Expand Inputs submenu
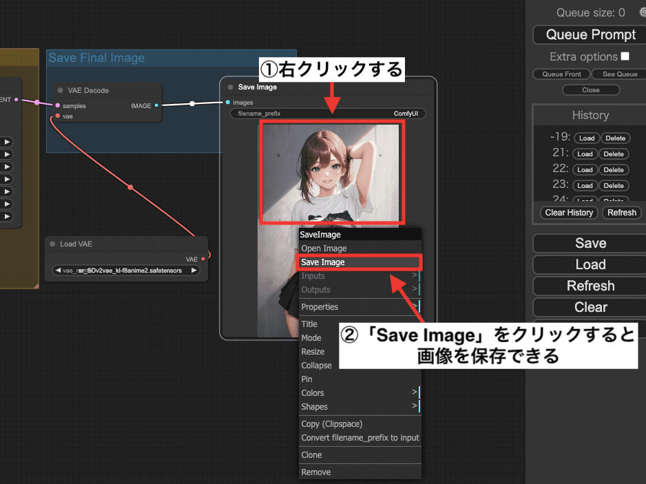646x484 pixels. [360, 276]
